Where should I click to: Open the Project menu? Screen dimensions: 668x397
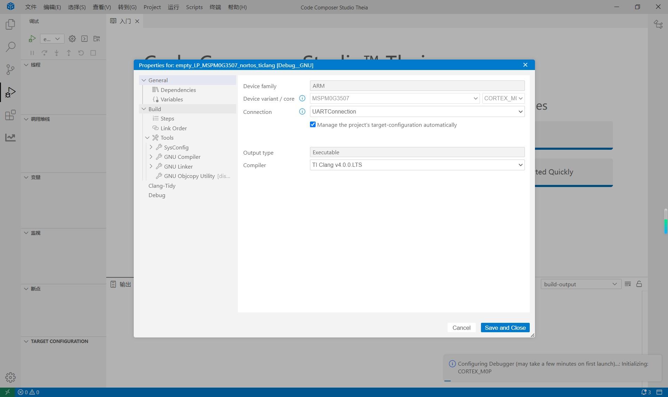pos(152,7)
